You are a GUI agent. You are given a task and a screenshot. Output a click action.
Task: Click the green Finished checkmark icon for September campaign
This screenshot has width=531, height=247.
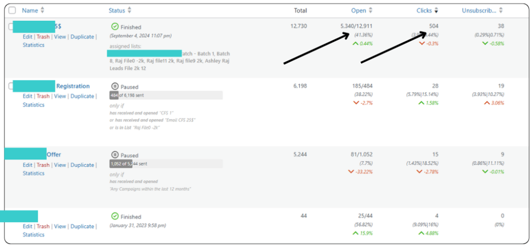coord(114,26)
